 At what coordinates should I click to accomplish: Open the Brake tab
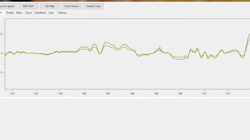19,13
